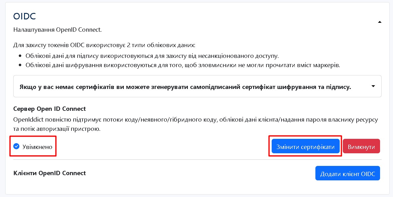393x197 pixels.
Task: Open the panel by its Якщо у вас немає сертифікатів title
Action: tap(185, 87)
